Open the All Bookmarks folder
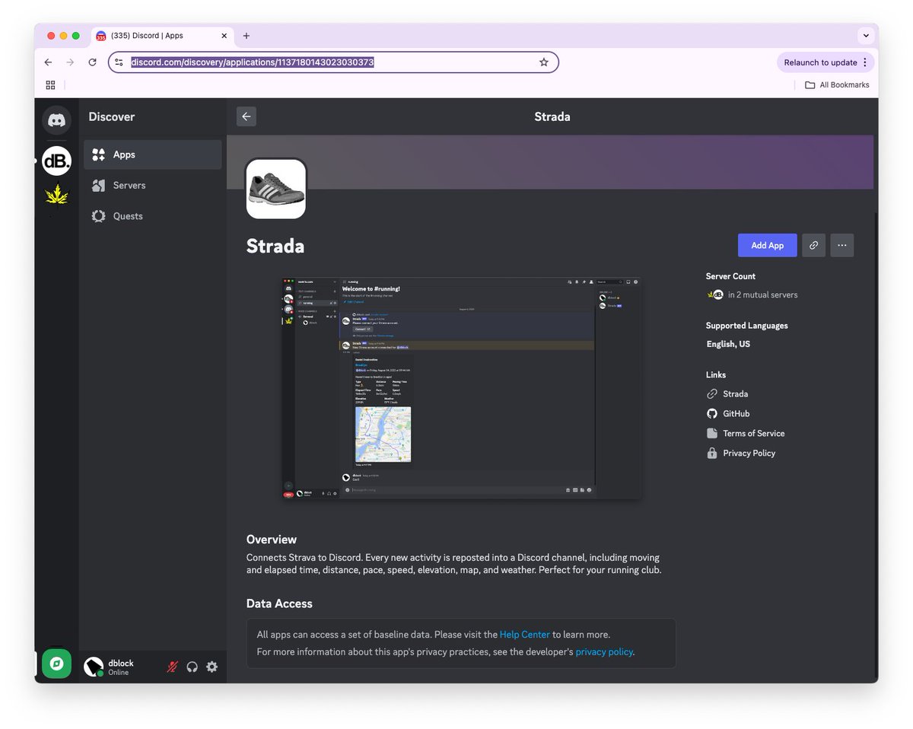Screen dimensions: 913x729 pos(837,85)
